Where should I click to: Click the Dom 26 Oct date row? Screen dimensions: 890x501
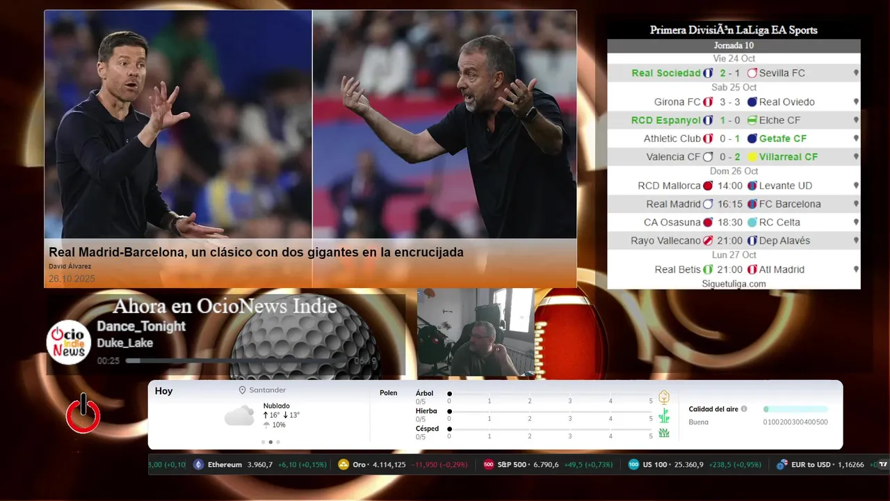coord(734,171)
